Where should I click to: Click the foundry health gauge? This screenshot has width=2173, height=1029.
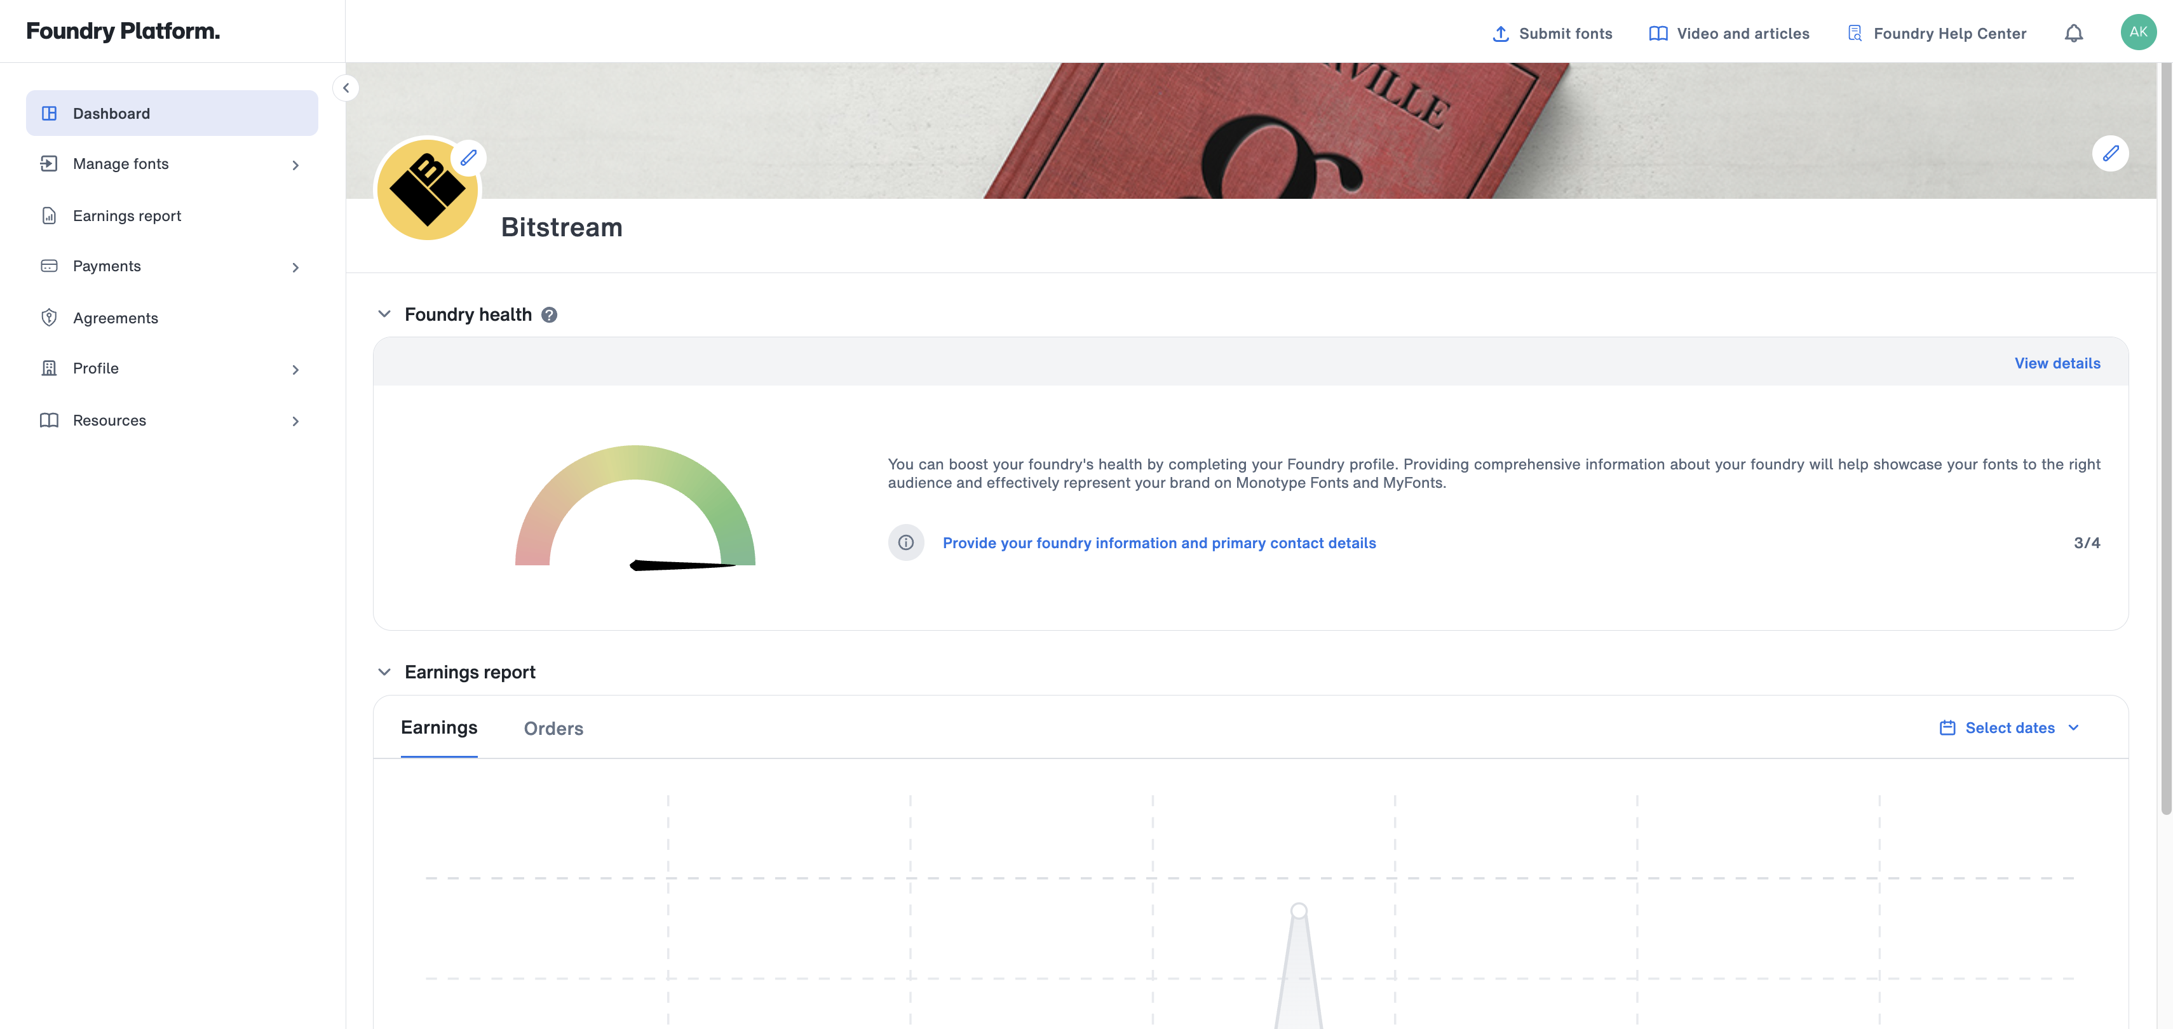click(x=635, y=508)
